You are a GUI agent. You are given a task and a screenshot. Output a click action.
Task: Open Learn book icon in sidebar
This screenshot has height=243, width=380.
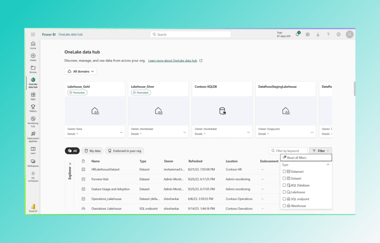click(33, 151)
